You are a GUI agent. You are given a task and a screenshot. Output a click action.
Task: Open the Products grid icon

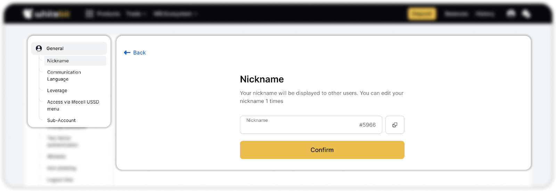coord(89,14)
